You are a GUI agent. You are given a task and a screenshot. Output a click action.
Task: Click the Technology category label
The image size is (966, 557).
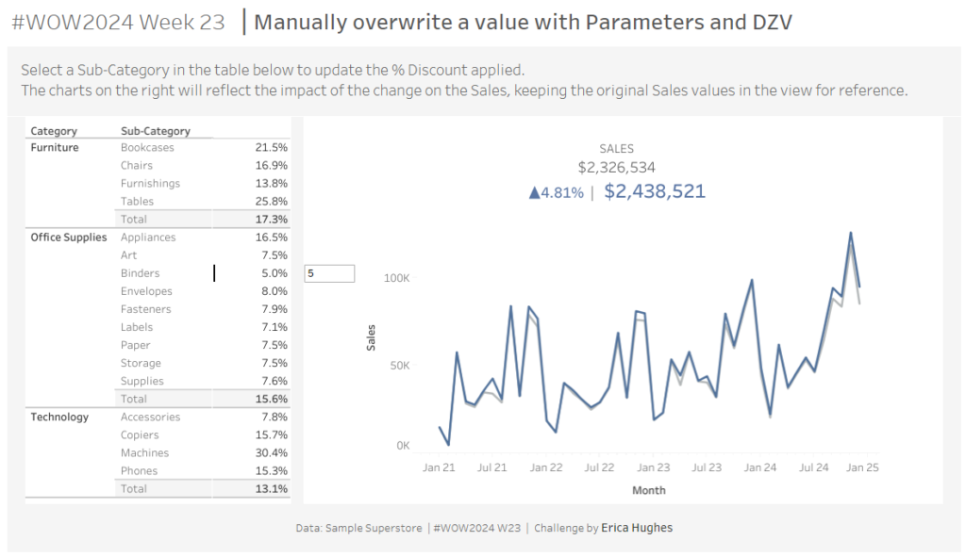point(59,417)
